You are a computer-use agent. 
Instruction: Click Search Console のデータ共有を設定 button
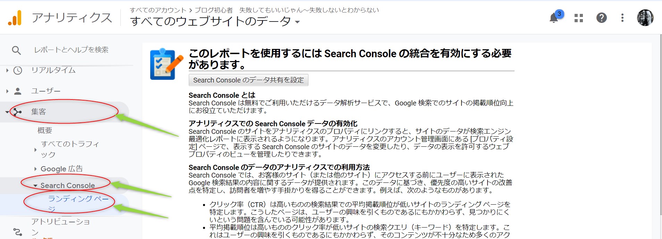tap(248, 80)
